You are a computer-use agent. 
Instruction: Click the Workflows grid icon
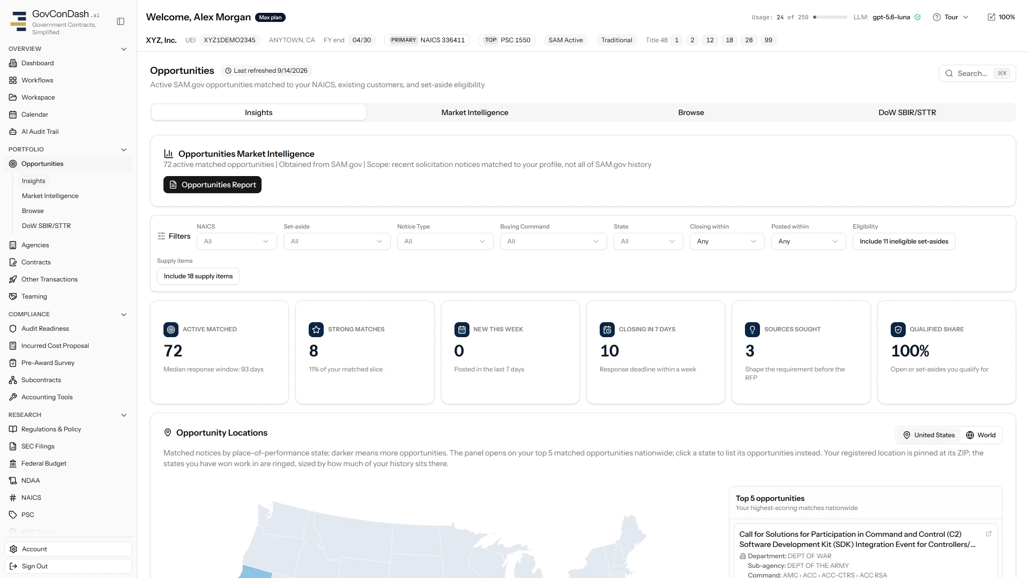(x=13, y=80)
